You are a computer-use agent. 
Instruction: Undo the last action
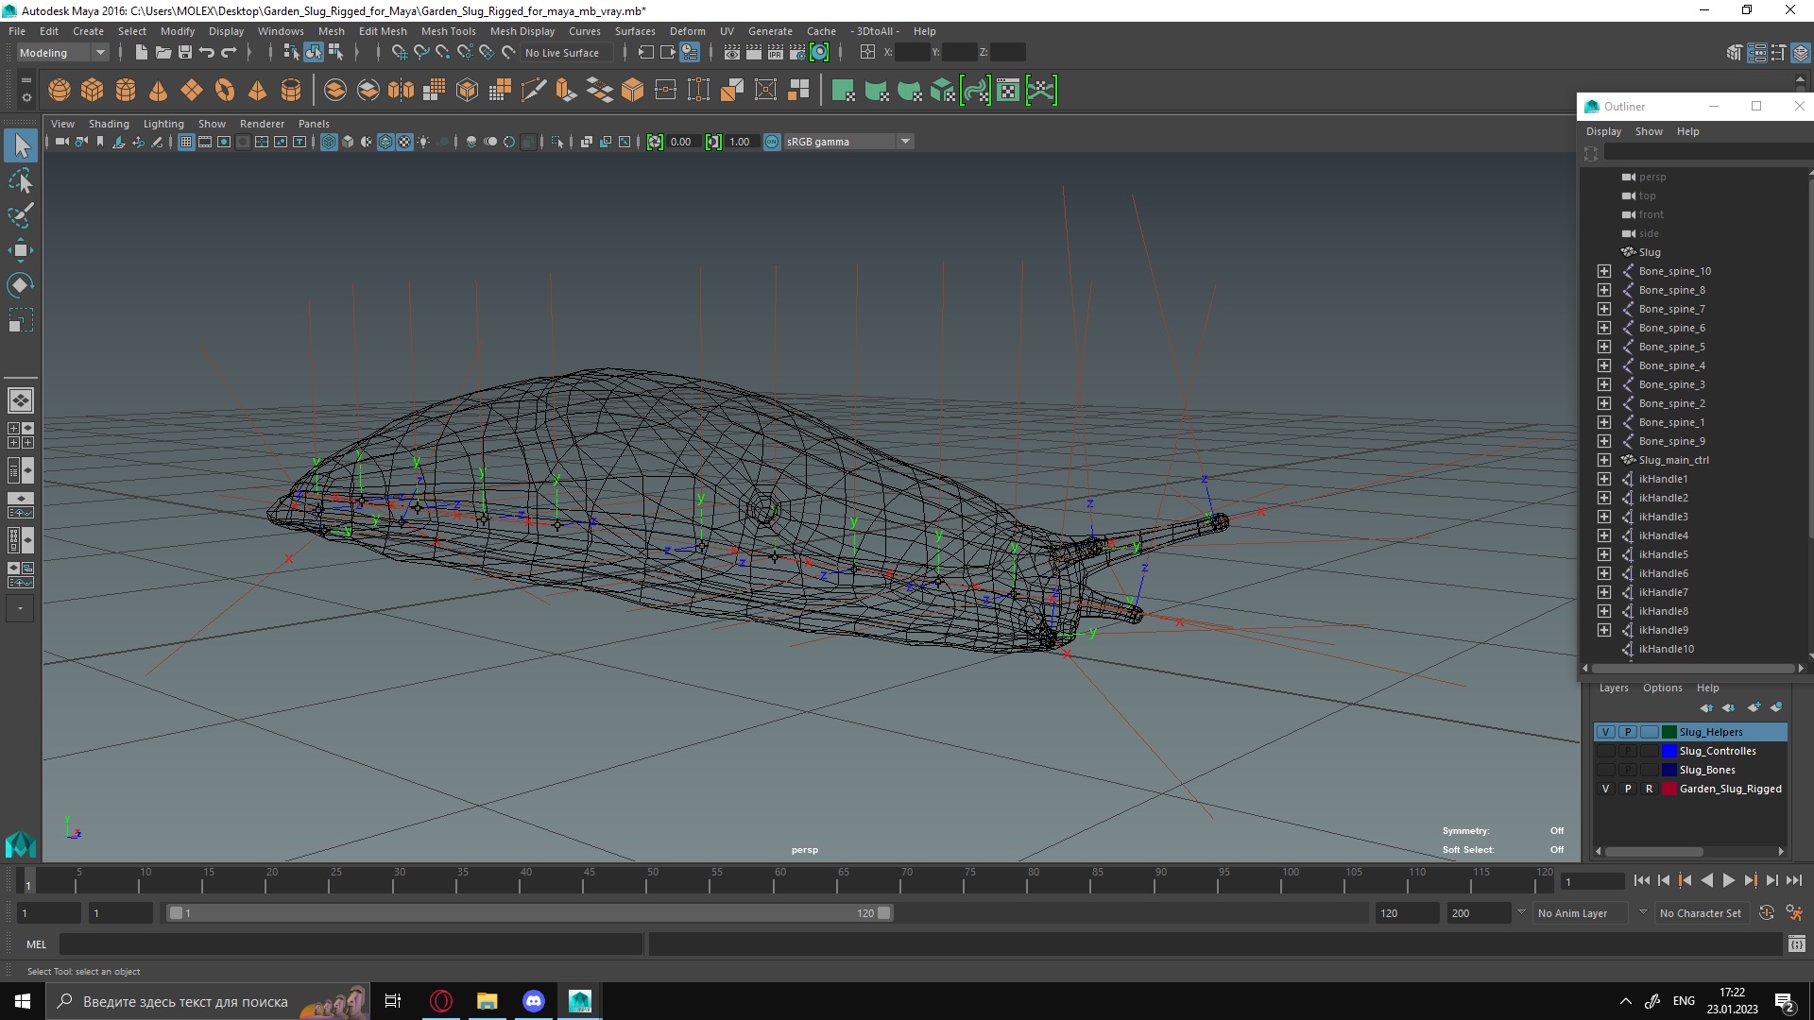click(x=207, y=53)
